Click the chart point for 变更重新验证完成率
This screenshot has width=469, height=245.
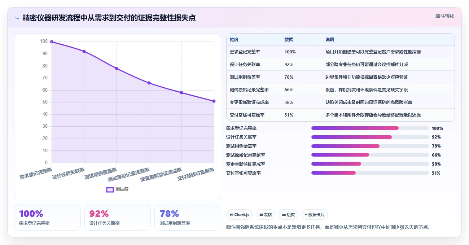coord(181,93)
